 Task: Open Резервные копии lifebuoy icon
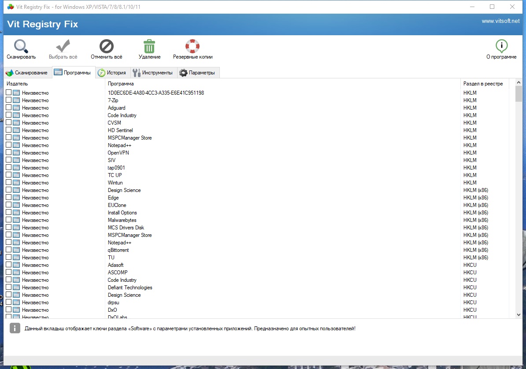(193, 46)
